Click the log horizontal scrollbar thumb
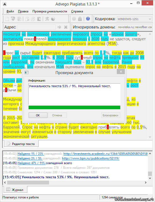155x202 pixels. pos(28,182)
